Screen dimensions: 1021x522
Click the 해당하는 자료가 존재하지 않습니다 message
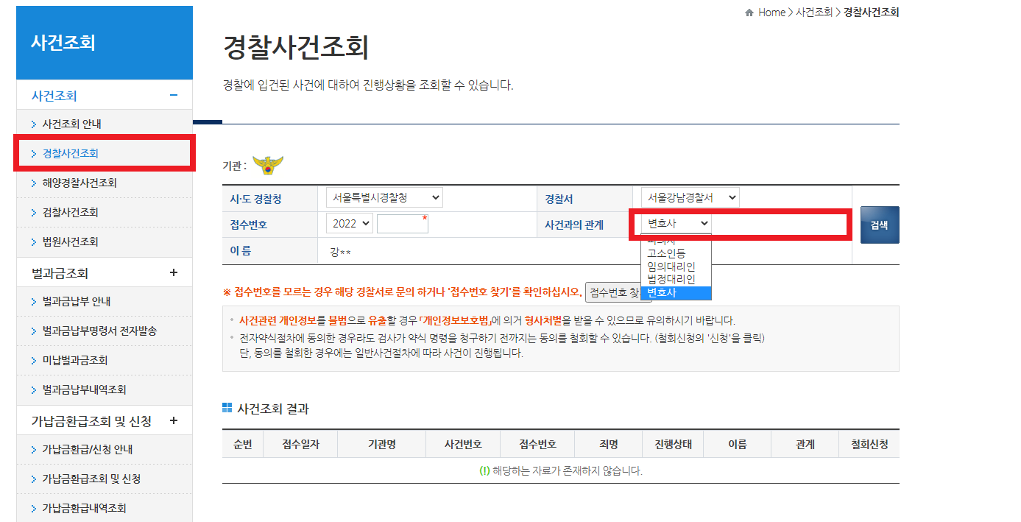561,470
